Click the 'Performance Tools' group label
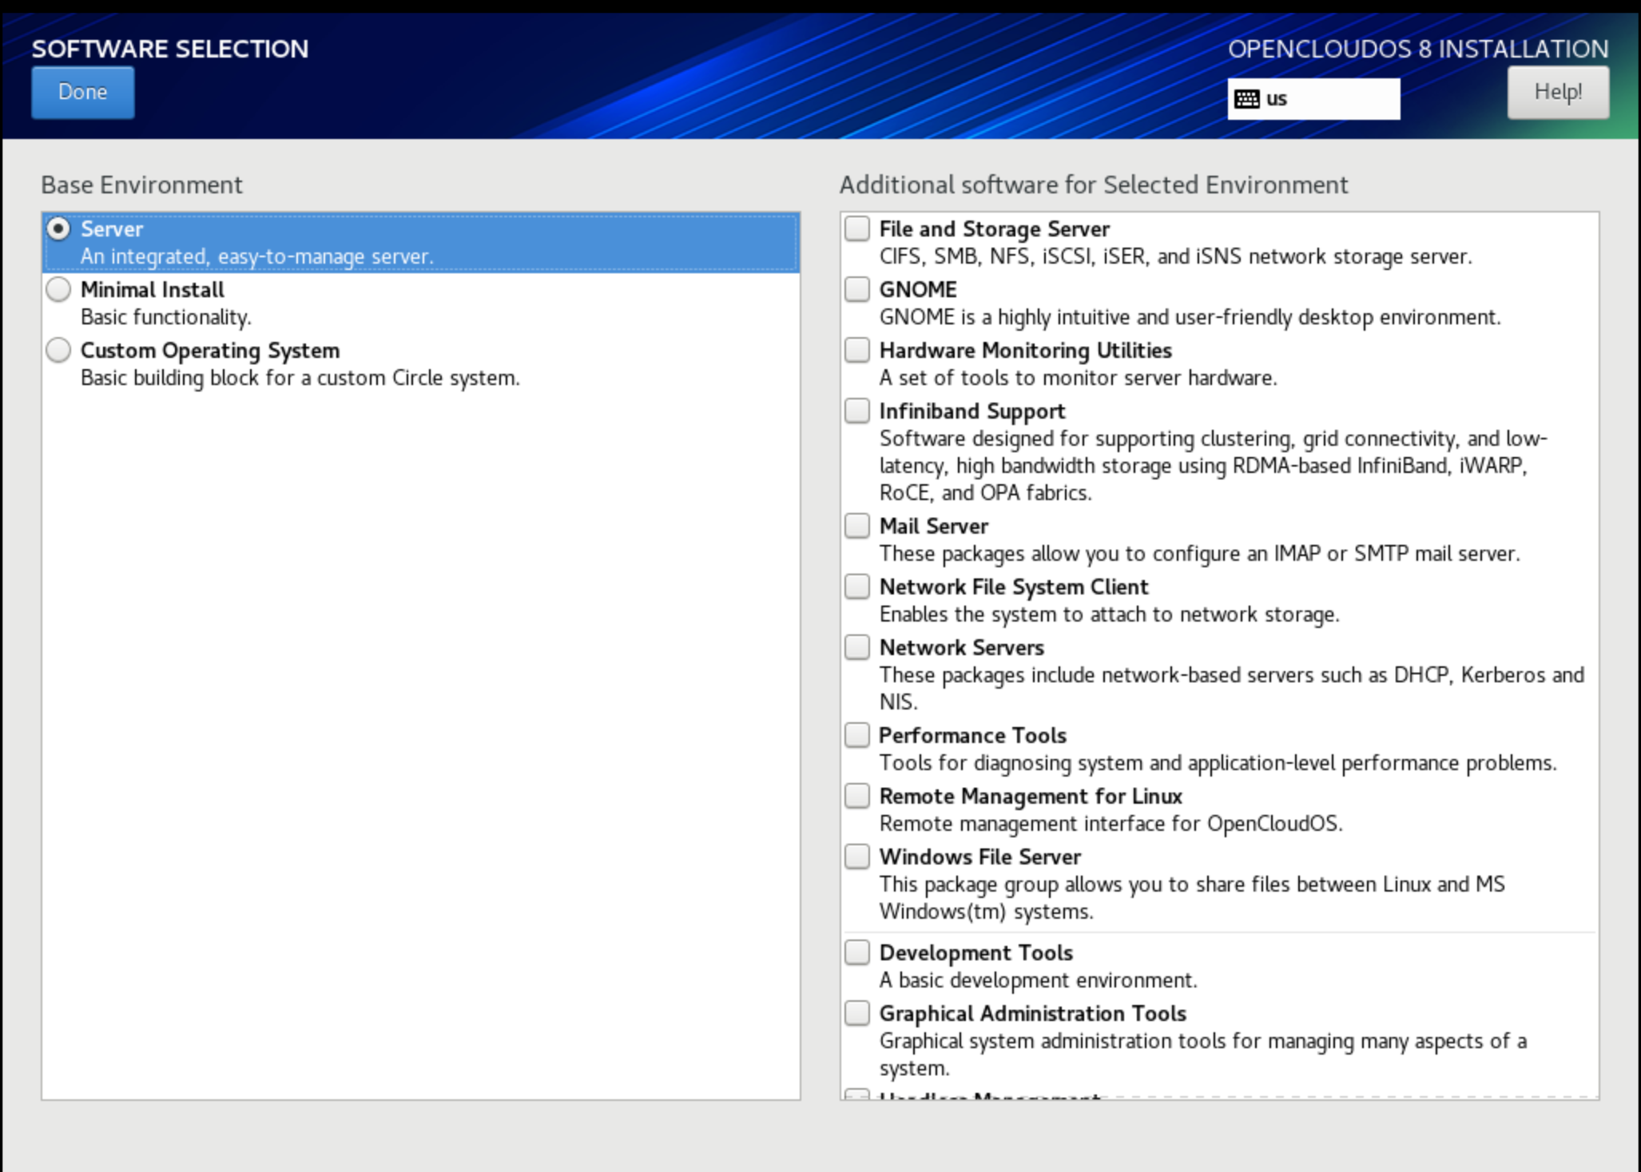Viewport: 1641px width, 1172px height. click(x=973, y=735)
